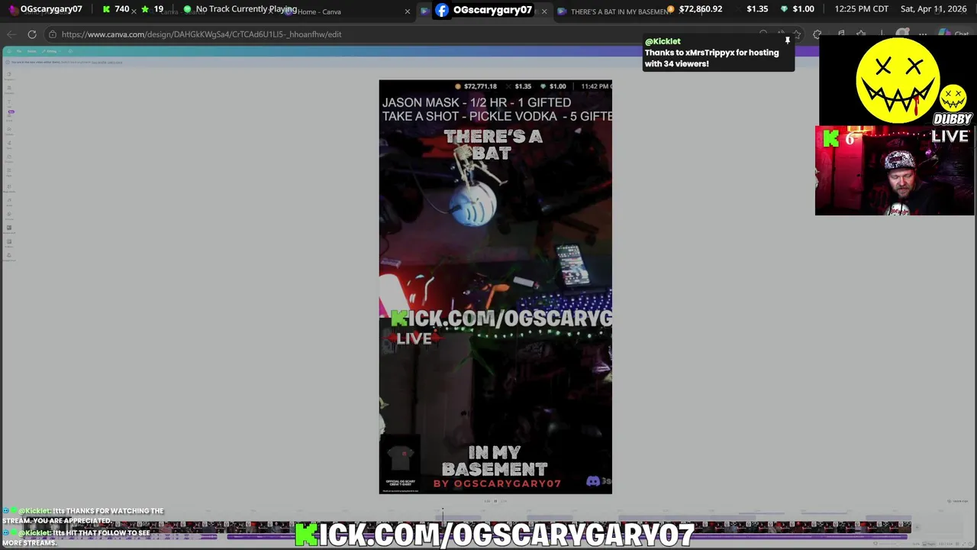Screen dimensions: 977x550
Task: Click the Kick follower count icon
Action: [x=106, y=9]
